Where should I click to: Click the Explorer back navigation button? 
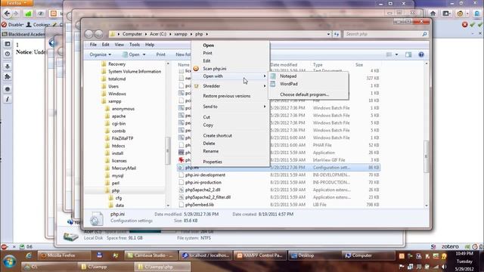click(89, 34)
